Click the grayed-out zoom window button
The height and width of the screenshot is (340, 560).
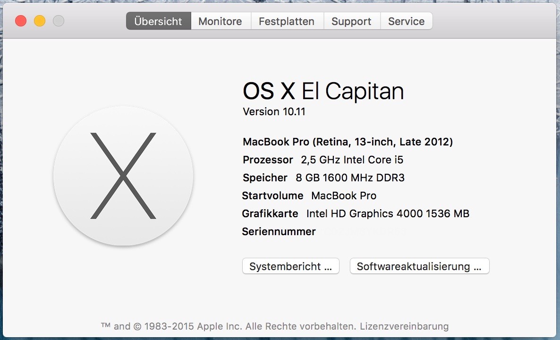click(x=58, y=21)
